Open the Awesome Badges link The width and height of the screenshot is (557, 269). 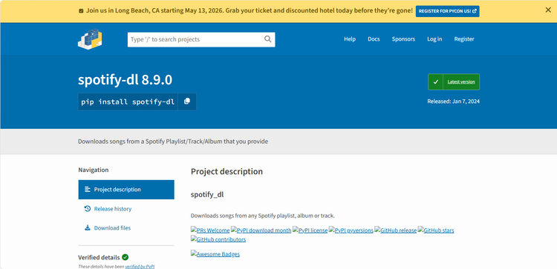(215, 254)
